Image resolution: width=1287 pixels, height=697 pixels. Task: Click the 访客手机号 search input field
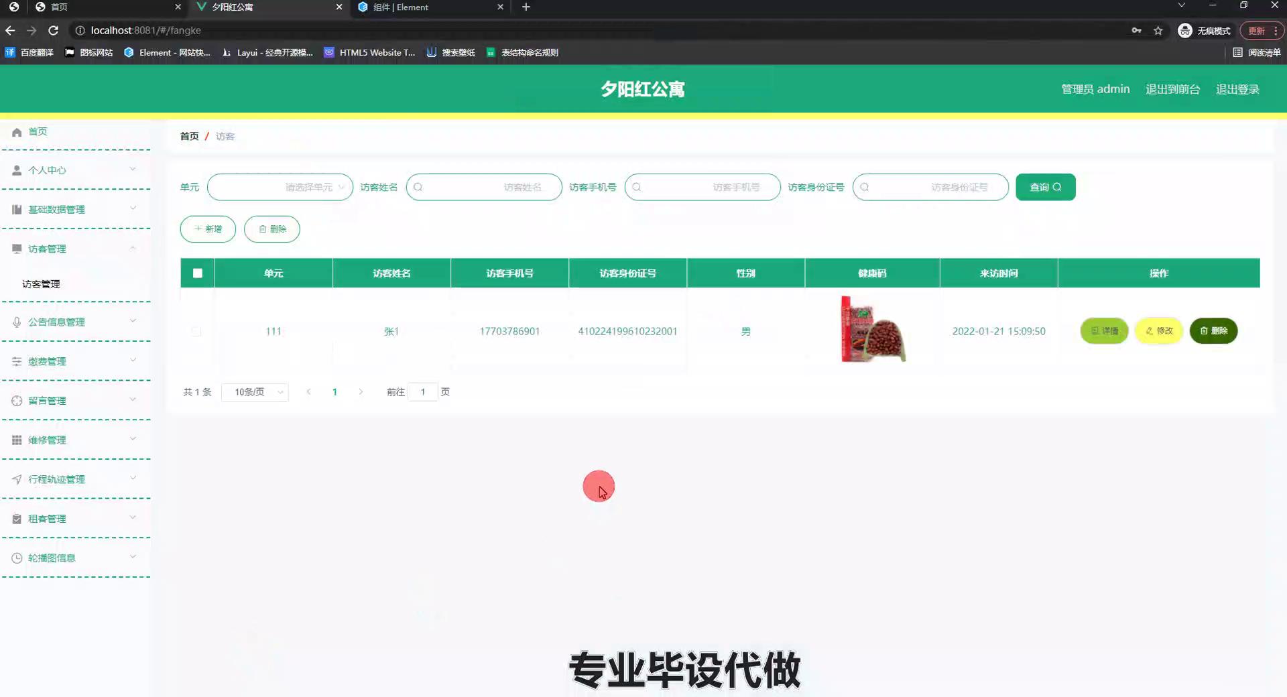click(702, 187)
